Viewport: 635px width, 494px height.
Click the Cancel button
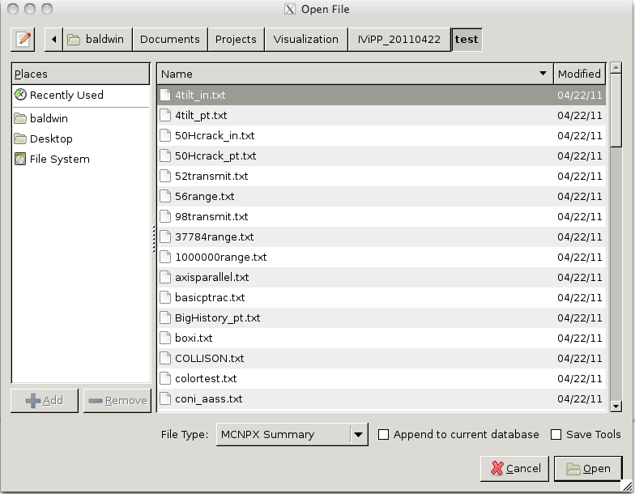515,468
